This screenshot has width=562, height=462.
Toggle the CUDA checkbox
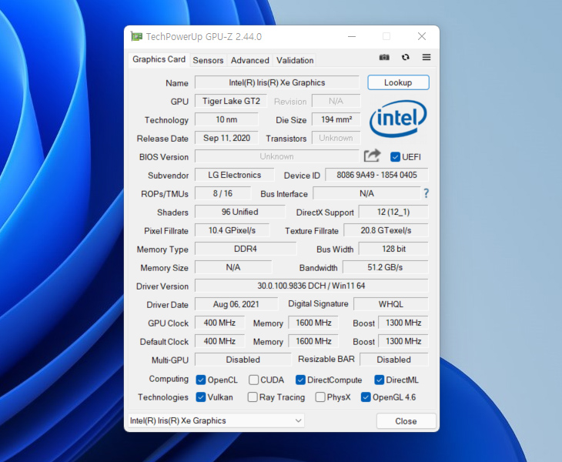pyautogui.click(x=253, y=380)
